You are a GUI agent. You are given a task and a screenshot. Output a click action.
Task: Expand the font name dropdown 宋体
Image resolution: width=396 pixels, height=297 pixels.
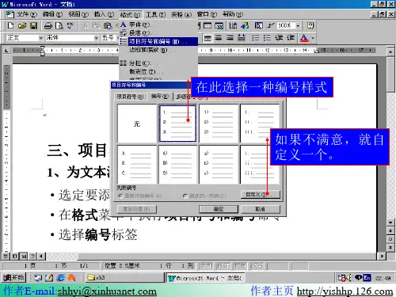point(96,38)
